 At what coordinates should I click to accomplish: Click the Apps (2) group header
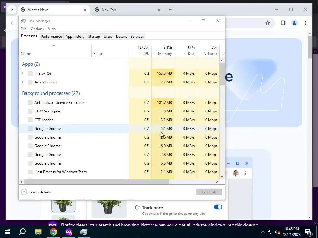coord(31,64)
